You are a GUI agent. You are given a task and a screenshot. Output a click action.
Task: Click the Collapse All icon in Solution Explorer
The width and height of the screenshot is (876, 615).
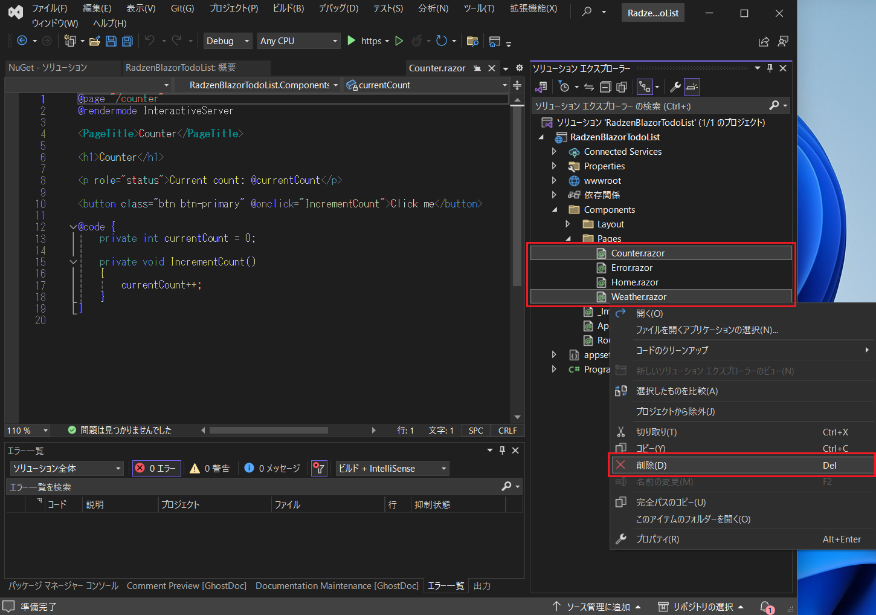pyautogui.click(x=605, y=86)
